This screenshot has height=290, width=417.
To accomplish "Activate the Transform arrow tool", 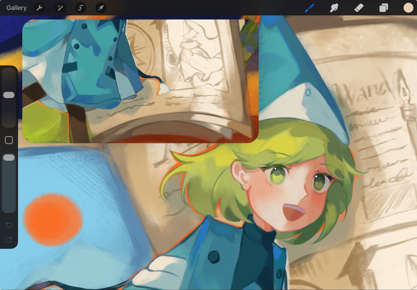I will click(101, 8).
